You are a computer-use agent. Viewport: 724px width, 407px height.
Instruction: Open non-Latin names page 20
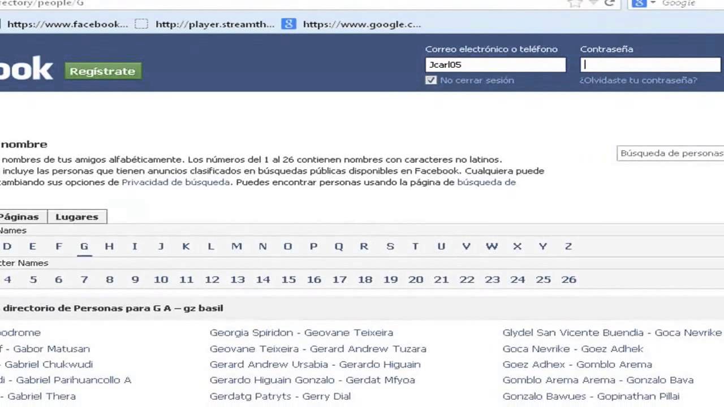point(416,279)
